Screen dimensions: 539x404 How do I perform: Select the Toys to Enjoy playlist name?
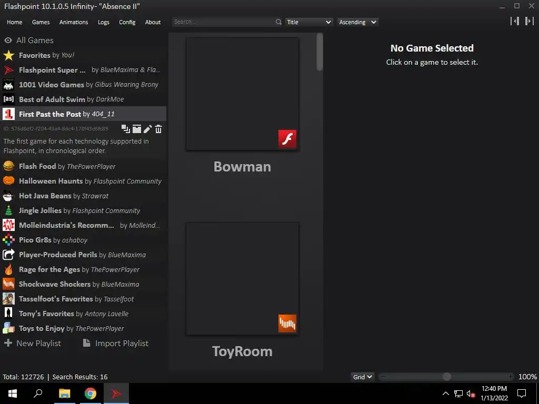pyautogui.click(x=42, y=328)
